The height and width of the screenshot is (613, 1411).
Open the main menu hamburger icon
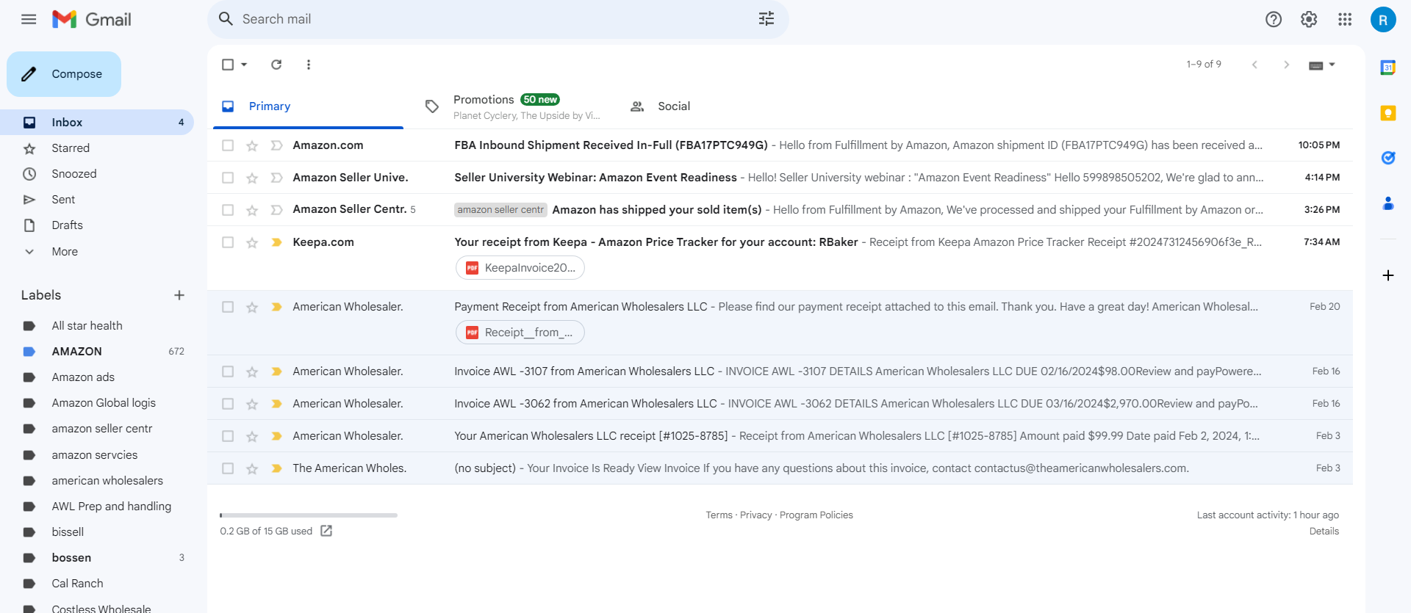coord(29,19)
